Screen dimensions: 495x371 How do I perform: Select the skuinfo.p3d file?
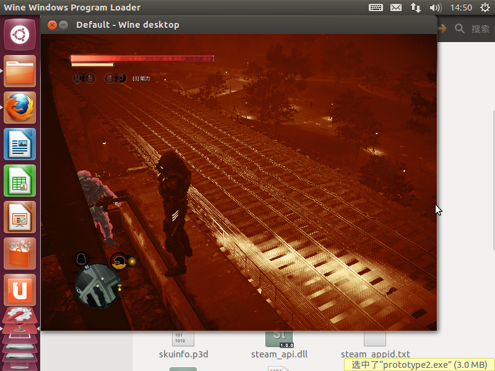pyautogui.click(x=183, y=346)
